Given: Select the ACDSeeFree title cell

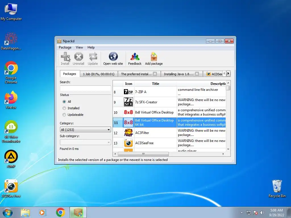Looking at the screenshot, I should (155, 143).
